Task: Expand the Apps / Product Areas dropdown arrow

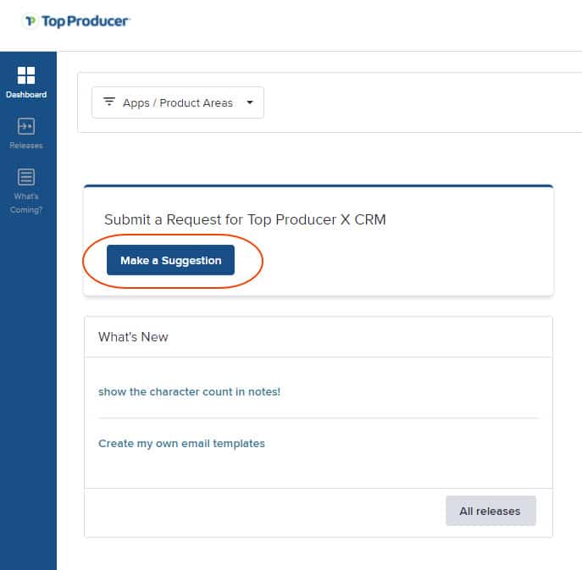Action: 250,102
